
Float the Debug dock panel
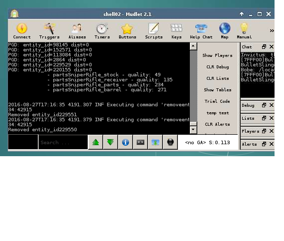[x=264, y=105]
